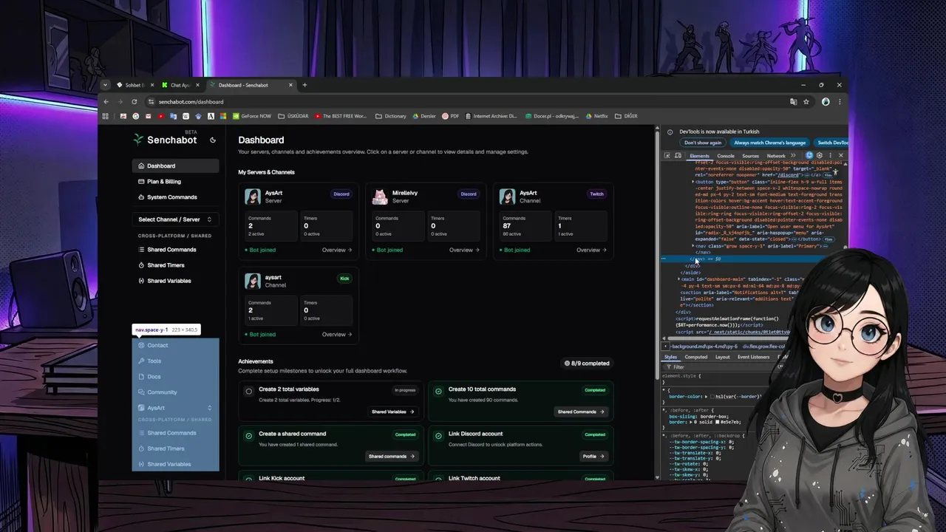946x532 pixels.
Task: Open GeForce NOW bookmark
Action: click(251, 116)
